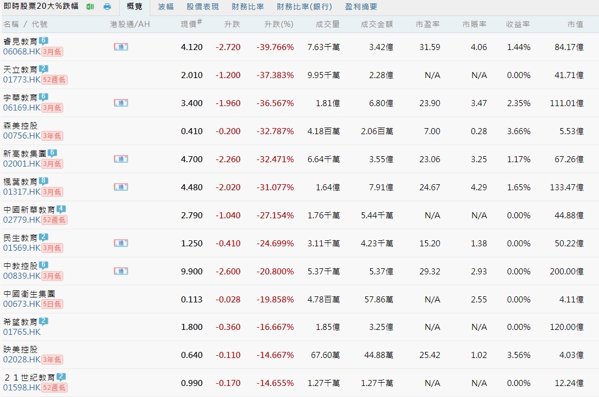Click the 成交量 column header
The height and width of the screenshot is (397, 599).
pos(327,24)
